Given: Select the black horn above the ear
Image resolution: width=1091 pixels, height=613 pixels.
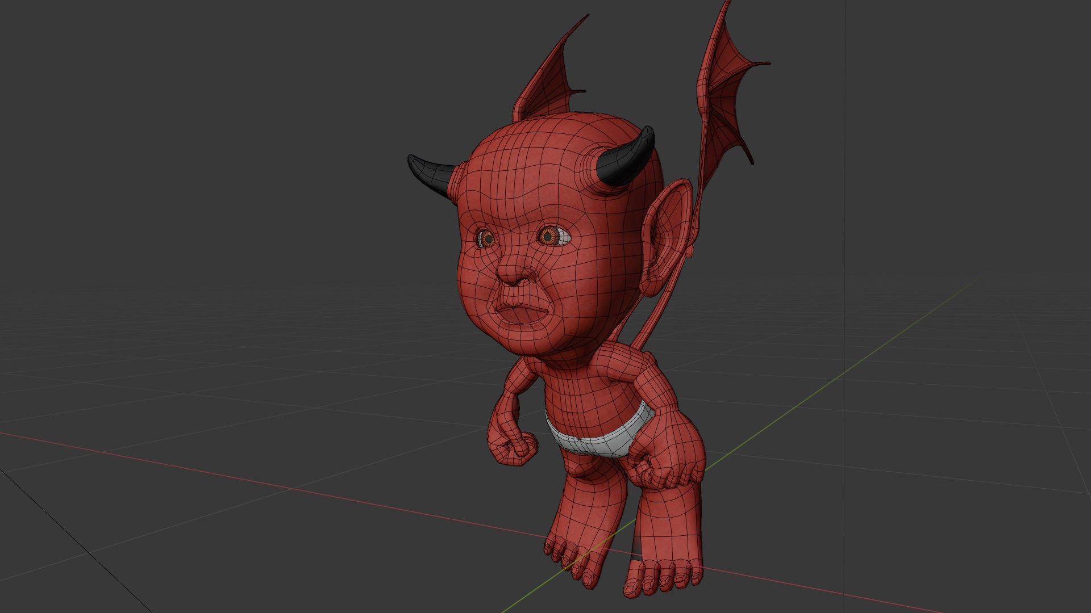Looking at the screenshot, I should pos(626,157).
